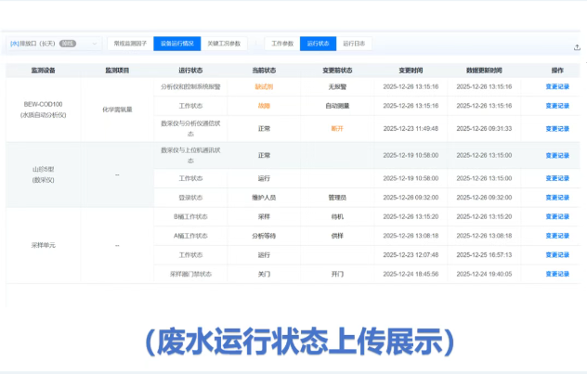The width and height of the screenshot is (587, 374).
Task: Click the orange 缺试剂 status text
Action: click(264, 86)
